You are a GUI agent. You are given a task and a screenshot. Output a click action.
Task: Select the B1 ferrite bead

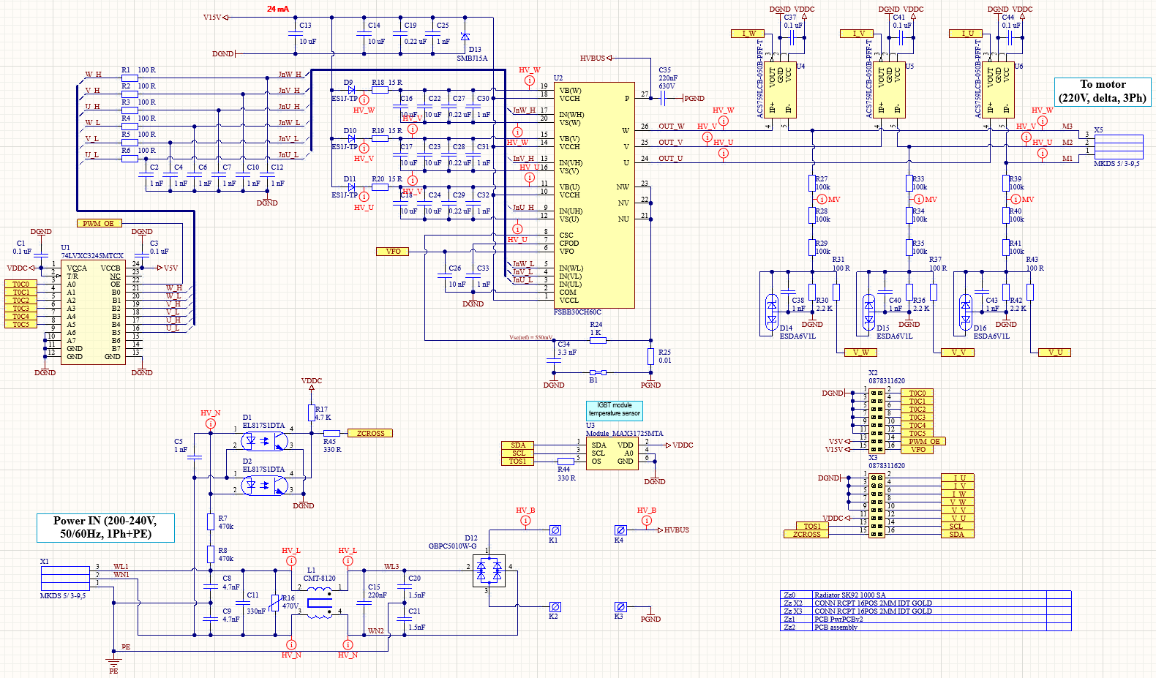598,372
